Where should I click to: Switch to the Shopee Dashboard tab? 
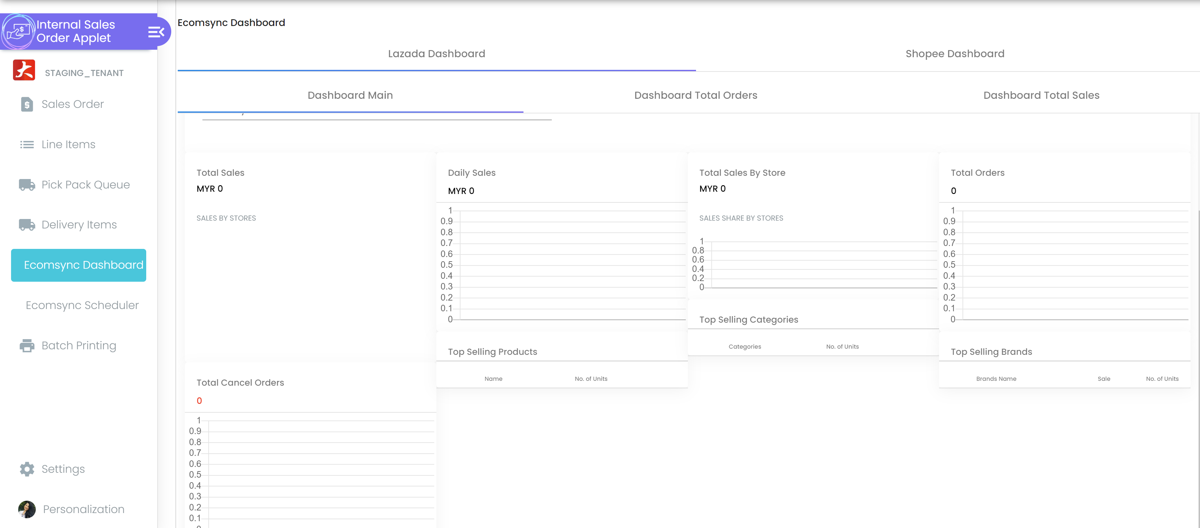tap(954, 54)
